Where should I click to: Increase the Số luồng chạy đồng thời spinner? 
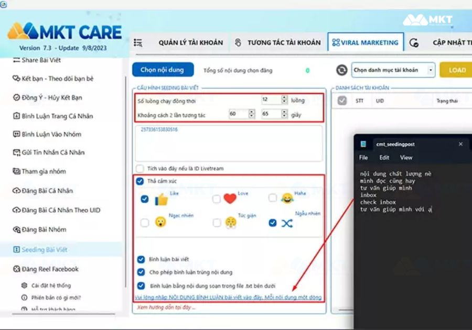284,97
